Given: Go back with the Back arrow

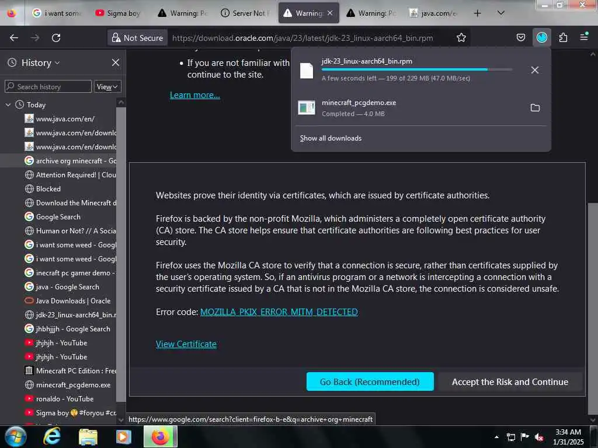Looking at the screenshot, I should coord(14,37).
